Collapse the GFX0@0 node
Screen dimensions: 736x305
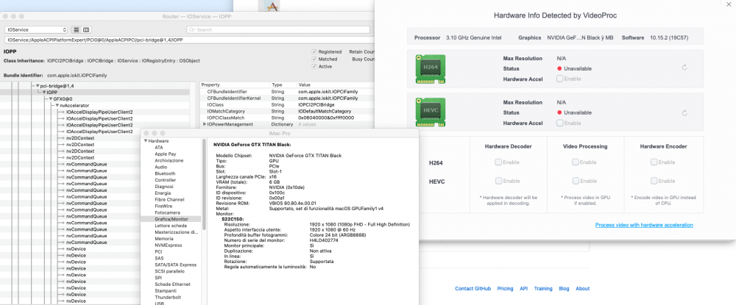coord(51,99)
